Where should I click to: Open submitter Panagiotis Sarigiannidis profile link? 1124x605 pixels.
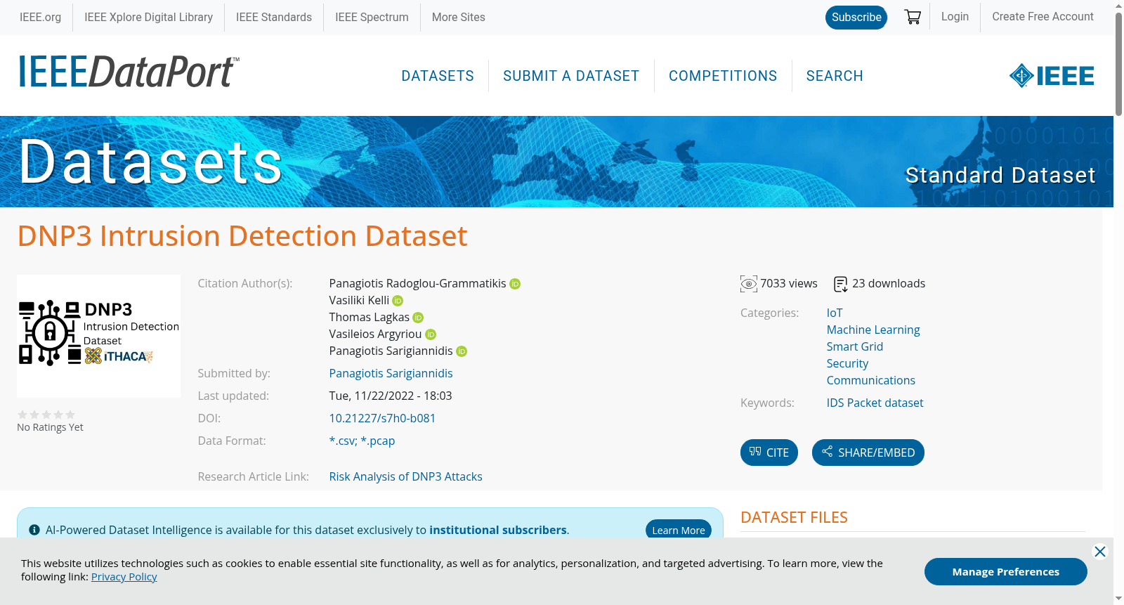coord(391,374)
